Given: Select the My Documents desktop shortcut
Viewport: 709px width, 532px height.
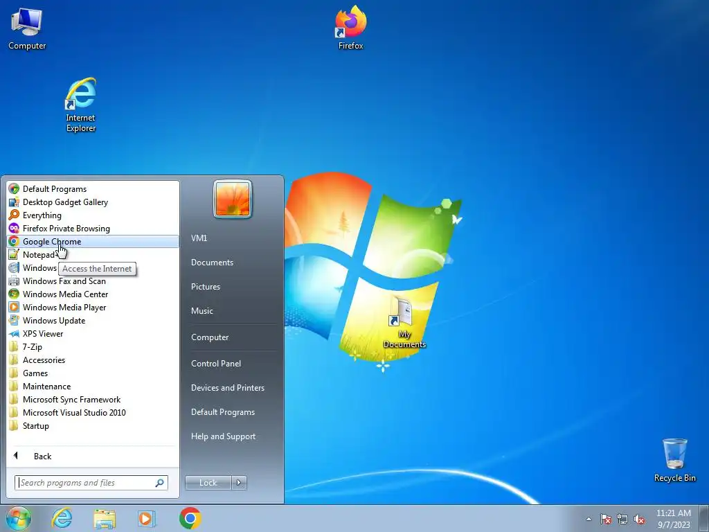Looking at the screenshot, I should pyautogui.click(x=404, y=322).
